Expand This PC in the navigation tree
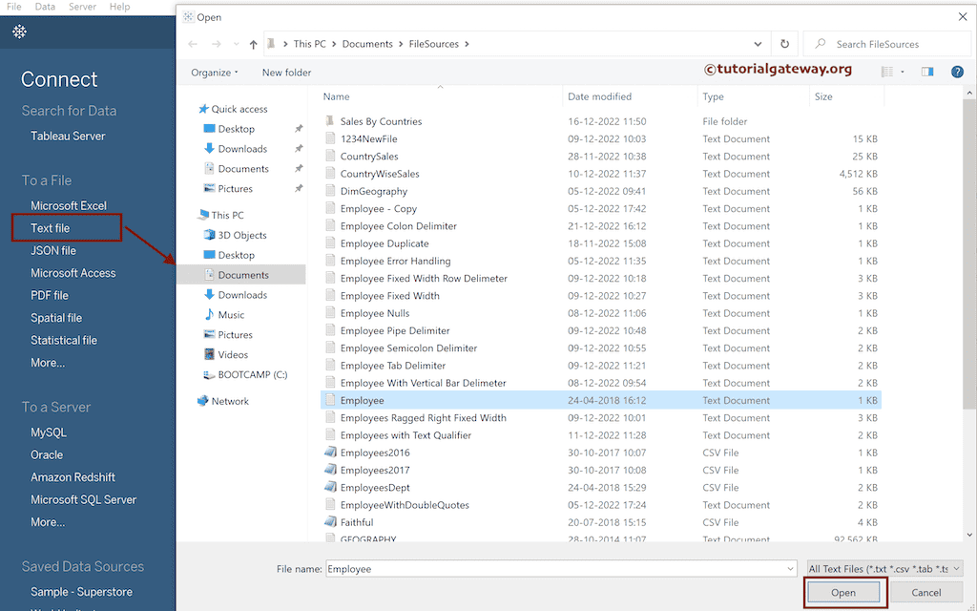The image size is (977, 611). click(195, 215)
